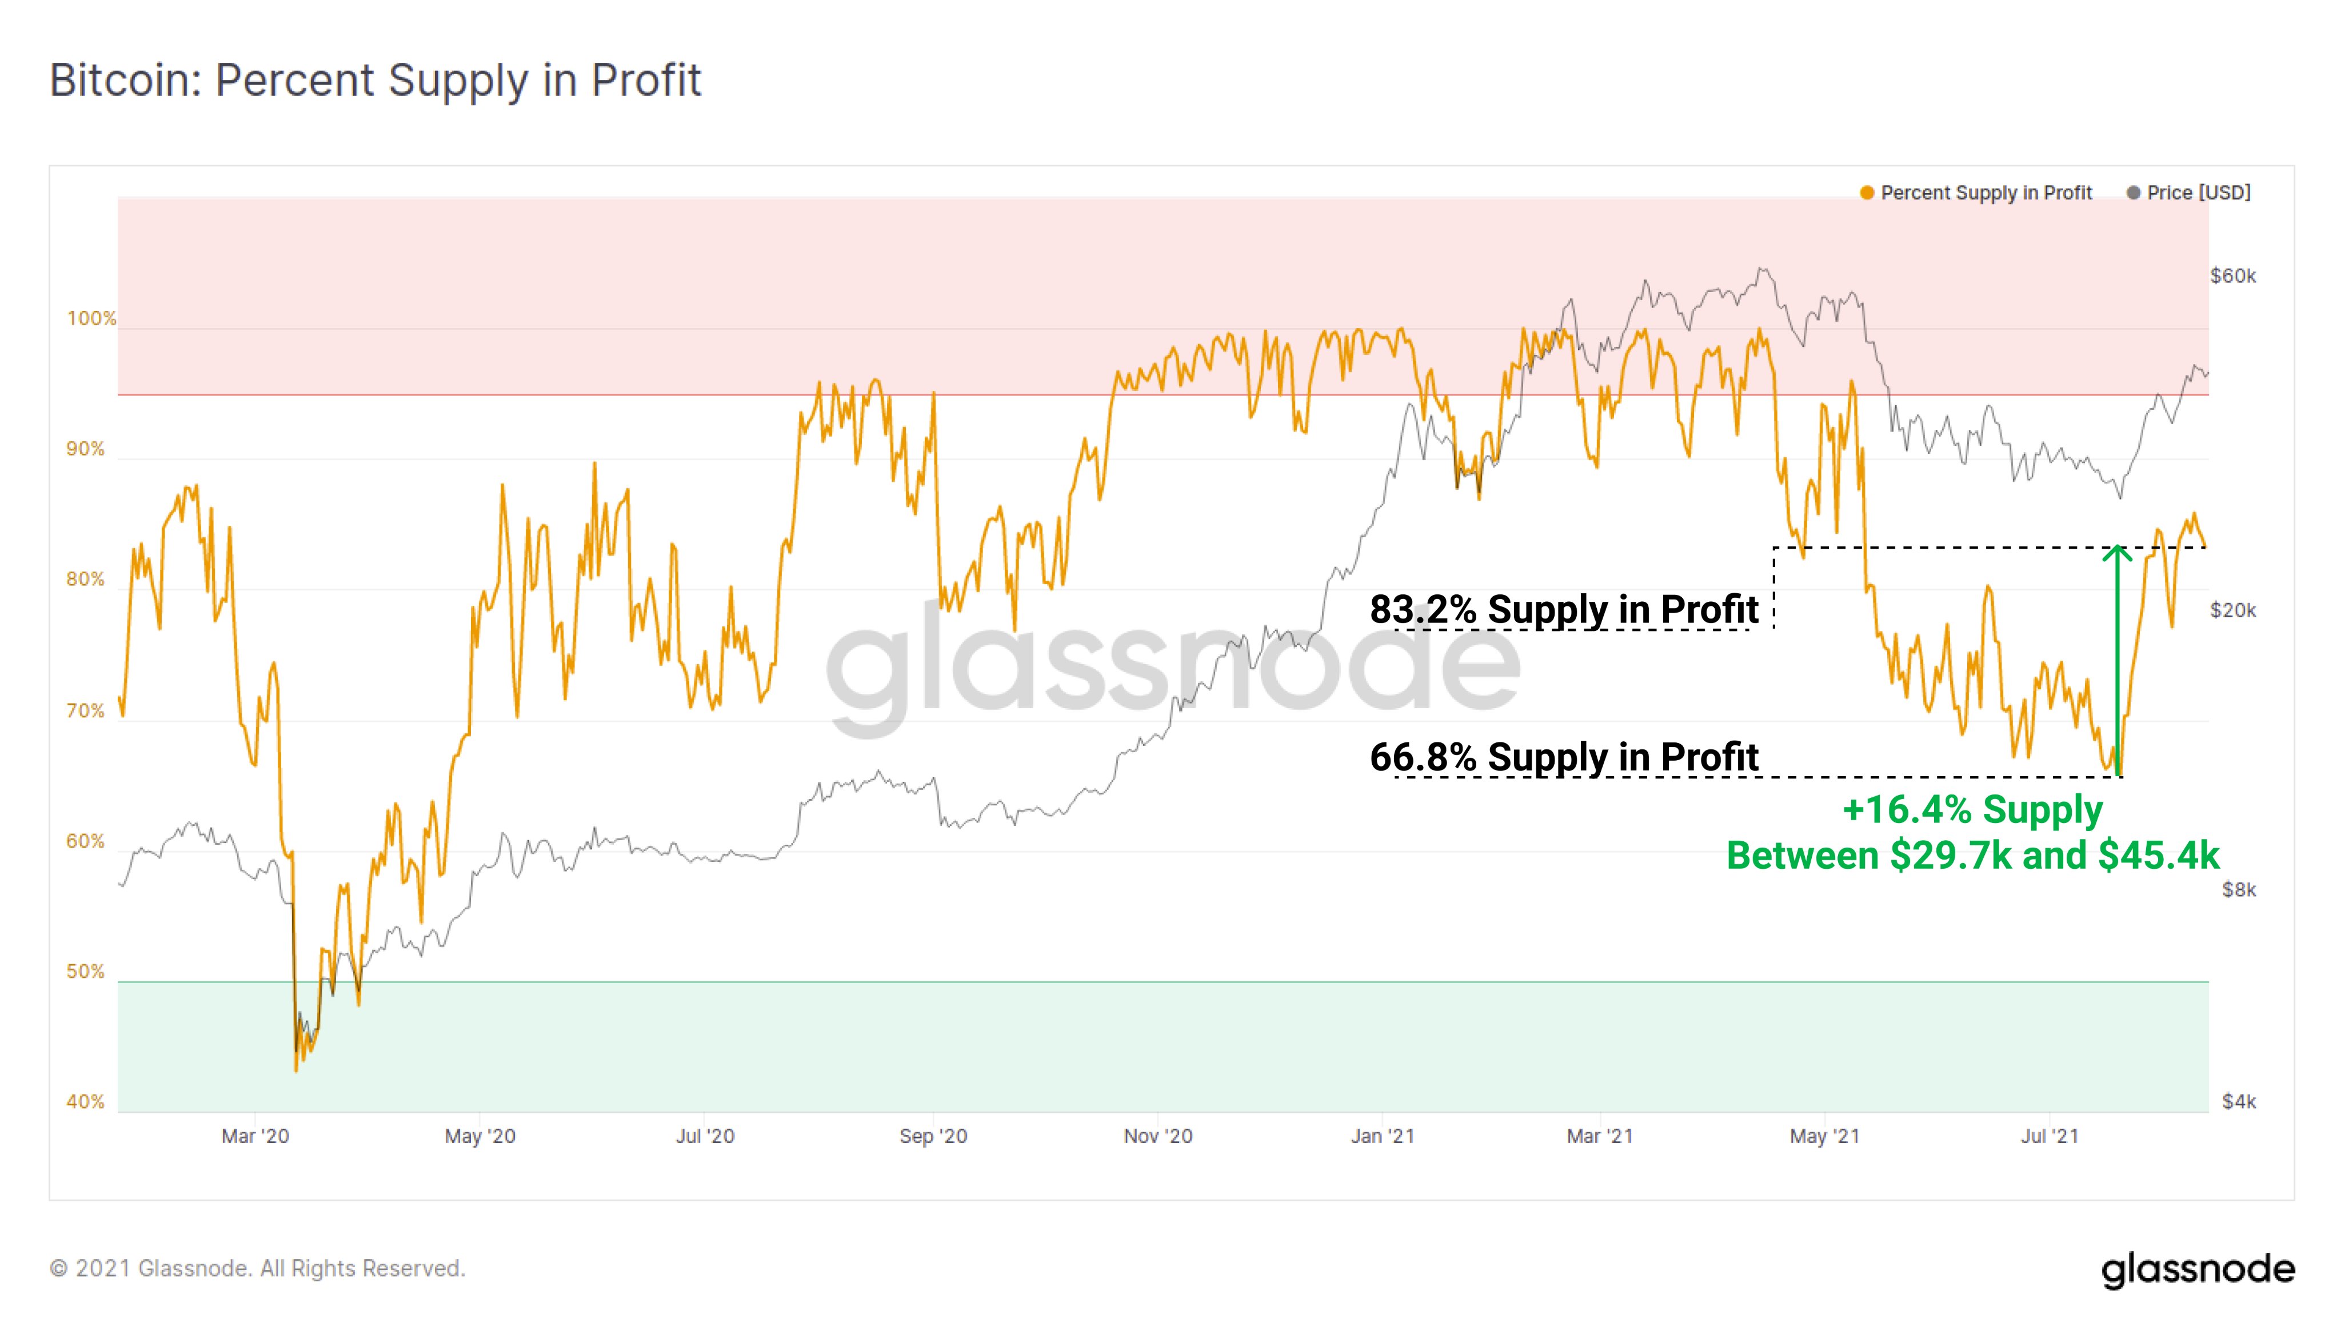The height and width of the screenshot is (1330, 2341).
Task: Toggle the Price [USD] legend entry
Action: pyautogui.click(x=2188, y=193)
